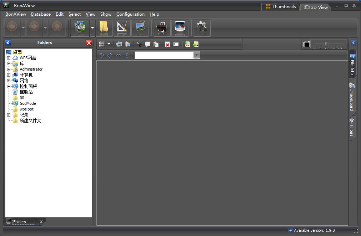This screenshot has width=361, height=236.
Task: Open the empty combo box dropdown arrow
Action: tap(196, 55)
